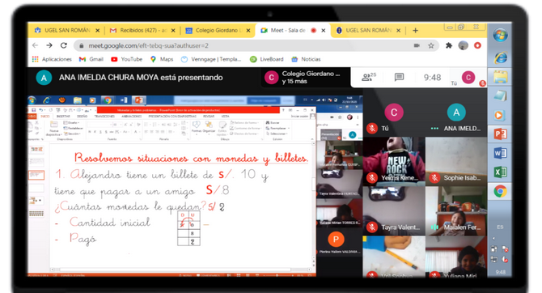Reload the page in Chrome
This screenshot has height=293, width=542.
64,45
